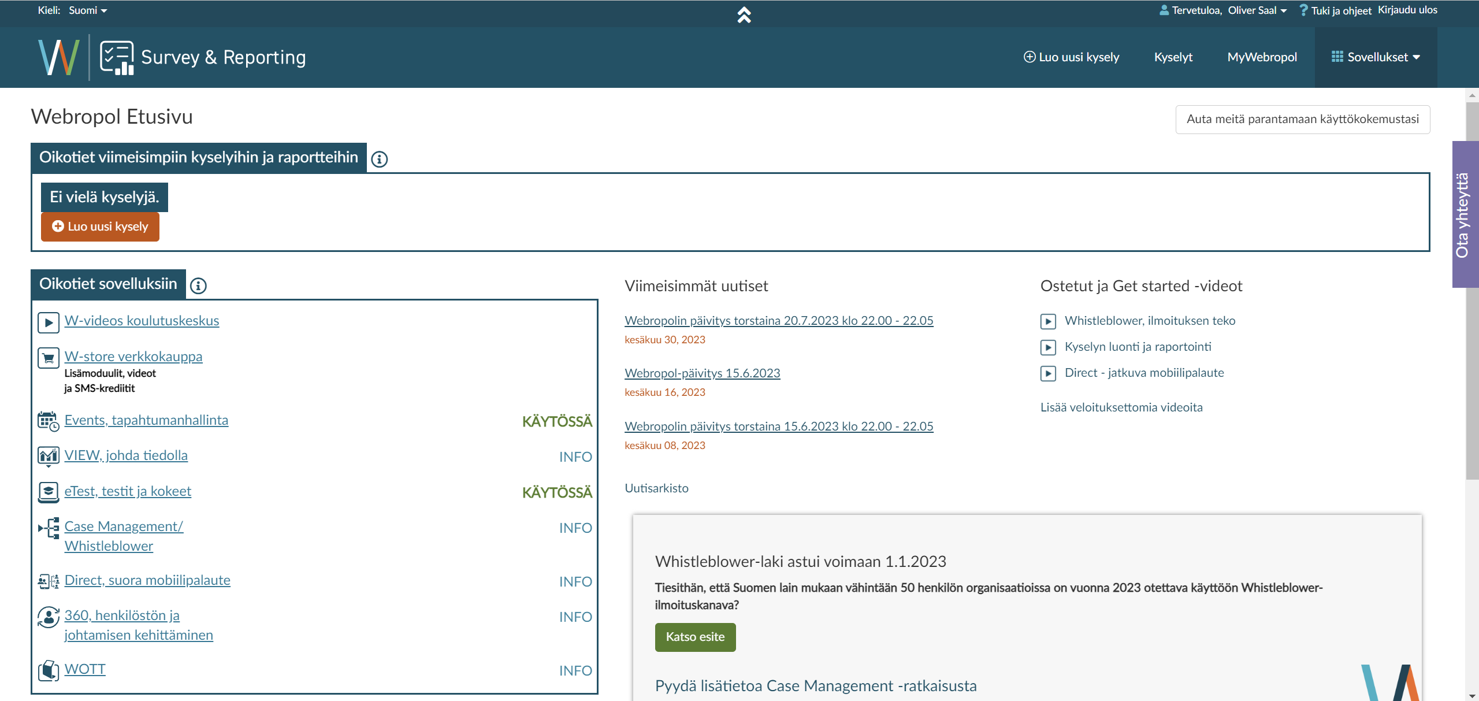
Task: Click the orange Luo uusi kysely button
Action: coord(100,227)
